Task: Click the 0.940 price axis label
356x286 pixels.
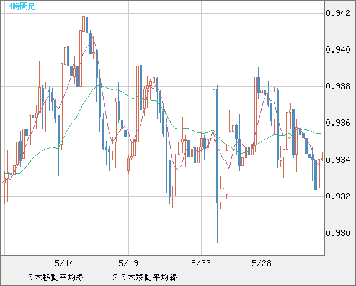Action: [x=338, y=50]
